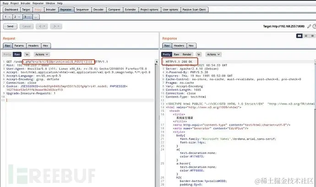
Task: Click the Content-Length: 1665 response line
Action: [x=183, y=90]
